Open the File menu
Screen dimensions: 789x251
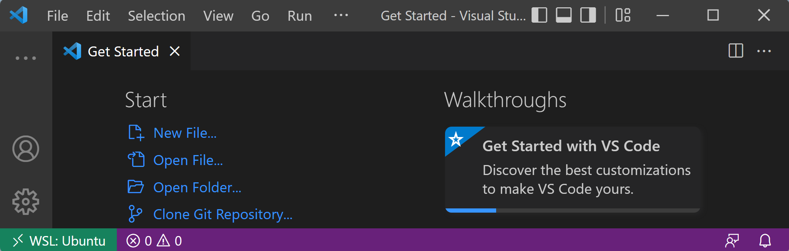[x=57, y=16]
